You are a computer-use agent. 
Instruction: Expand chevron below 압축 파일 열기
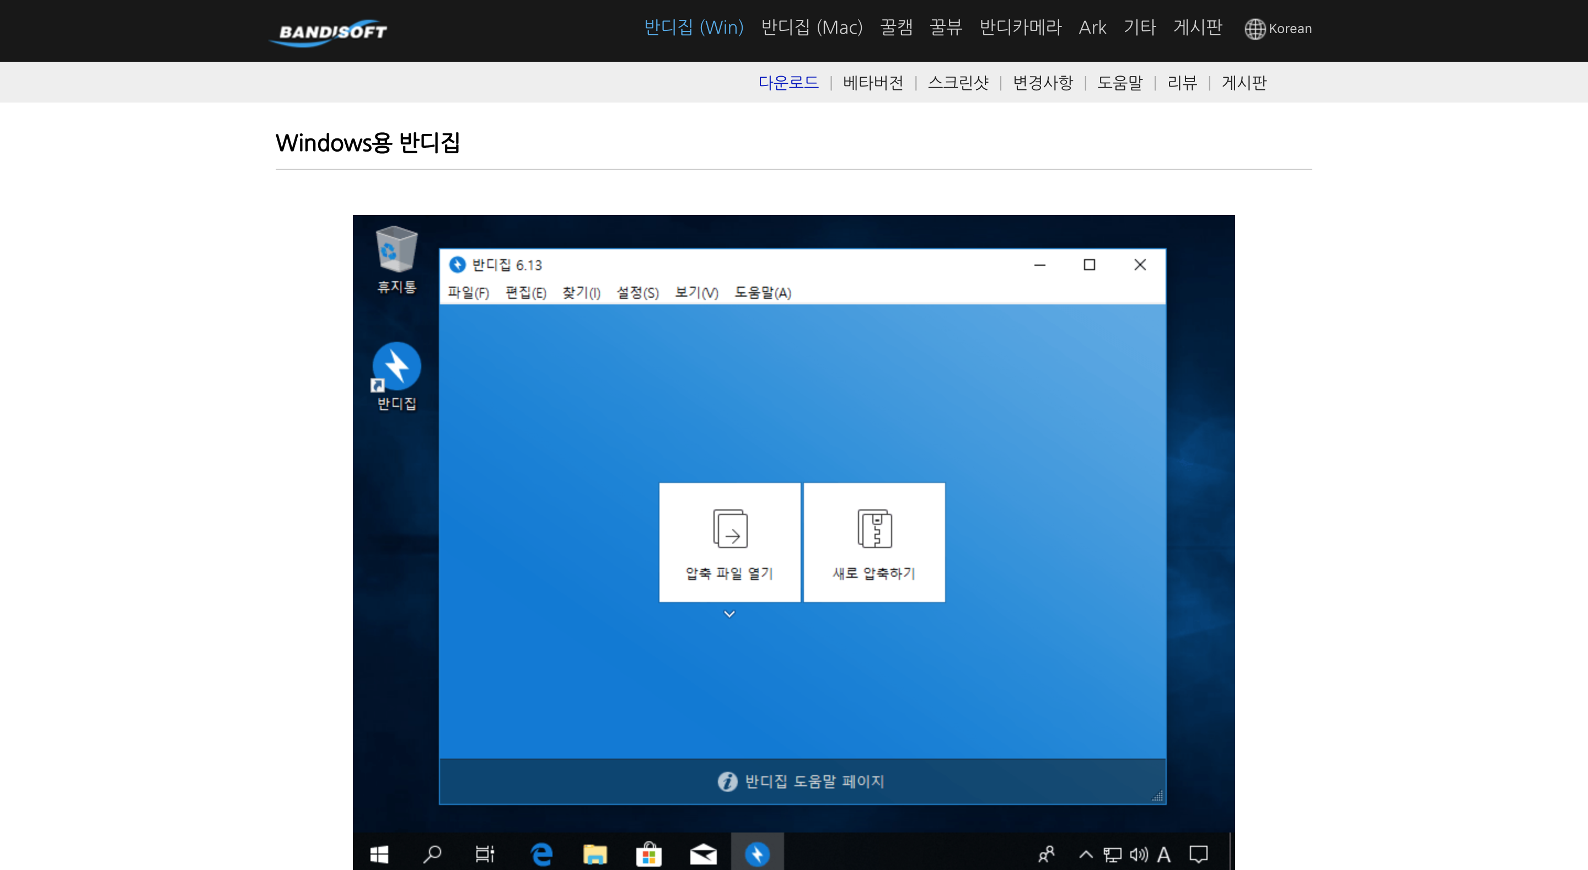pos(729,614)
